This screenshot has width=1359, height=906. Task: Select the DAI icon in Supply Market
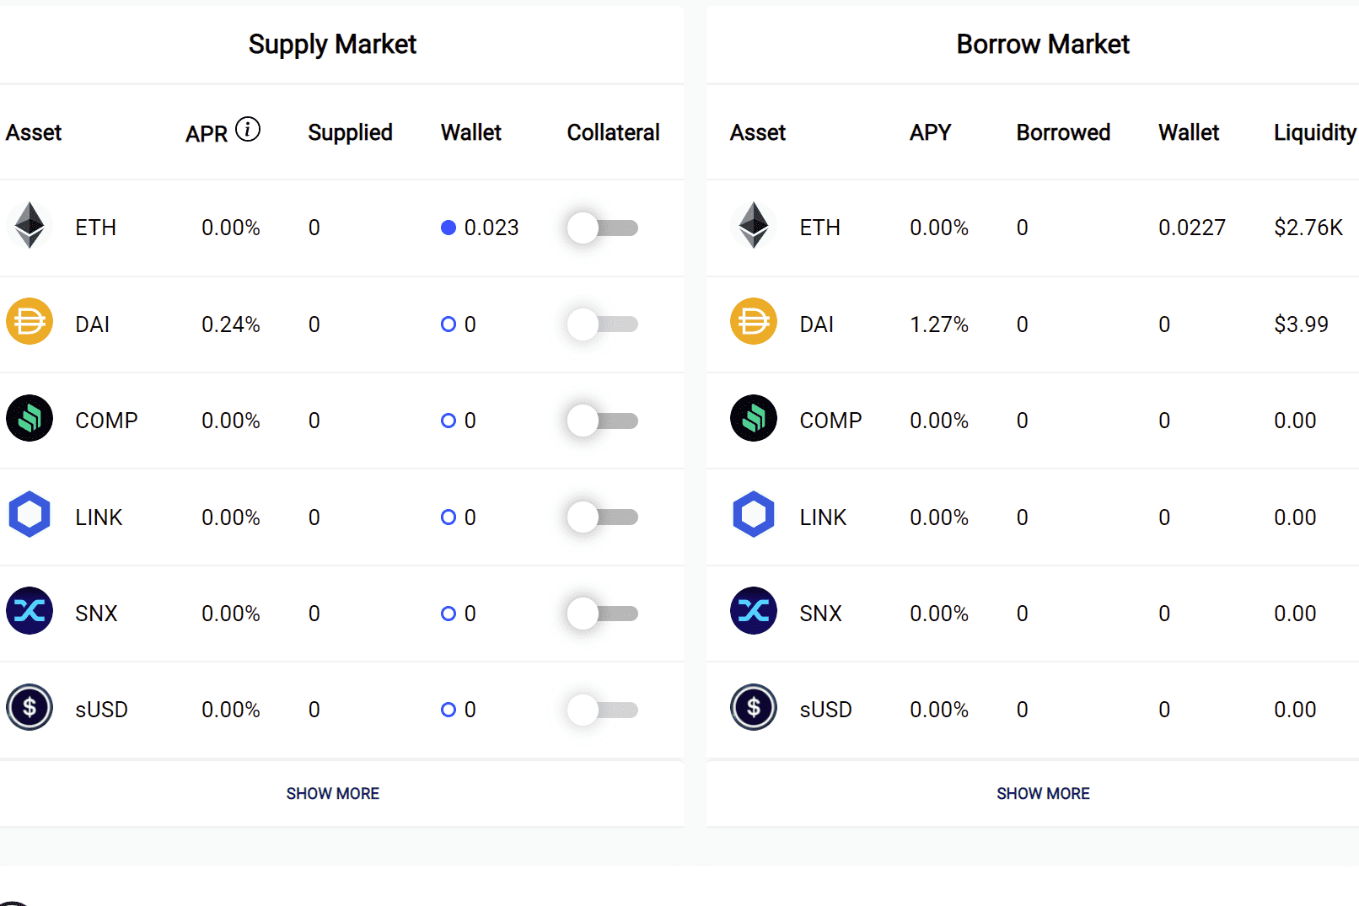pos(30,322)
